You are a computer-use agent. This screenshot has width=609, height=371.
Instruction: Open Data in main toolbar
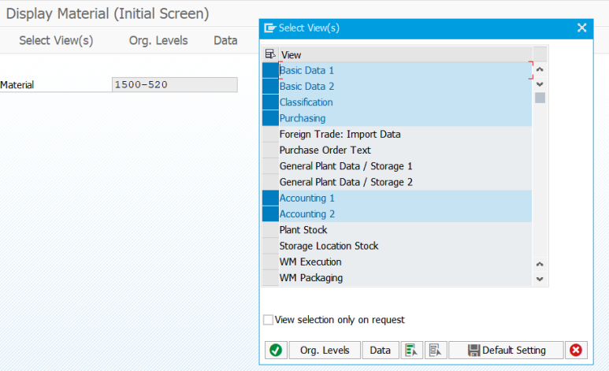[225, 40]
